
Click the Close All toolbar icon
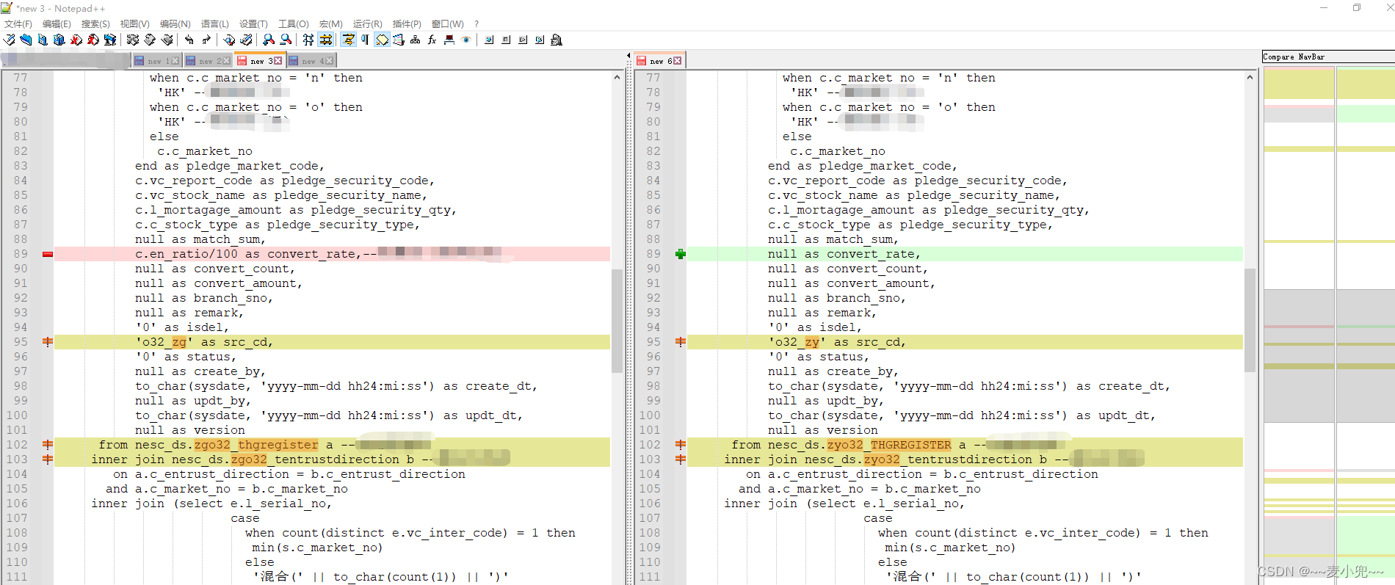(93, 40)
